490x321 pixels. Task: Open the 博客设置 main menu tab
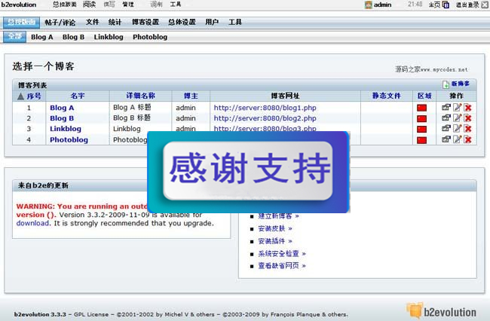pyautogui.click(x=145, y=22)
